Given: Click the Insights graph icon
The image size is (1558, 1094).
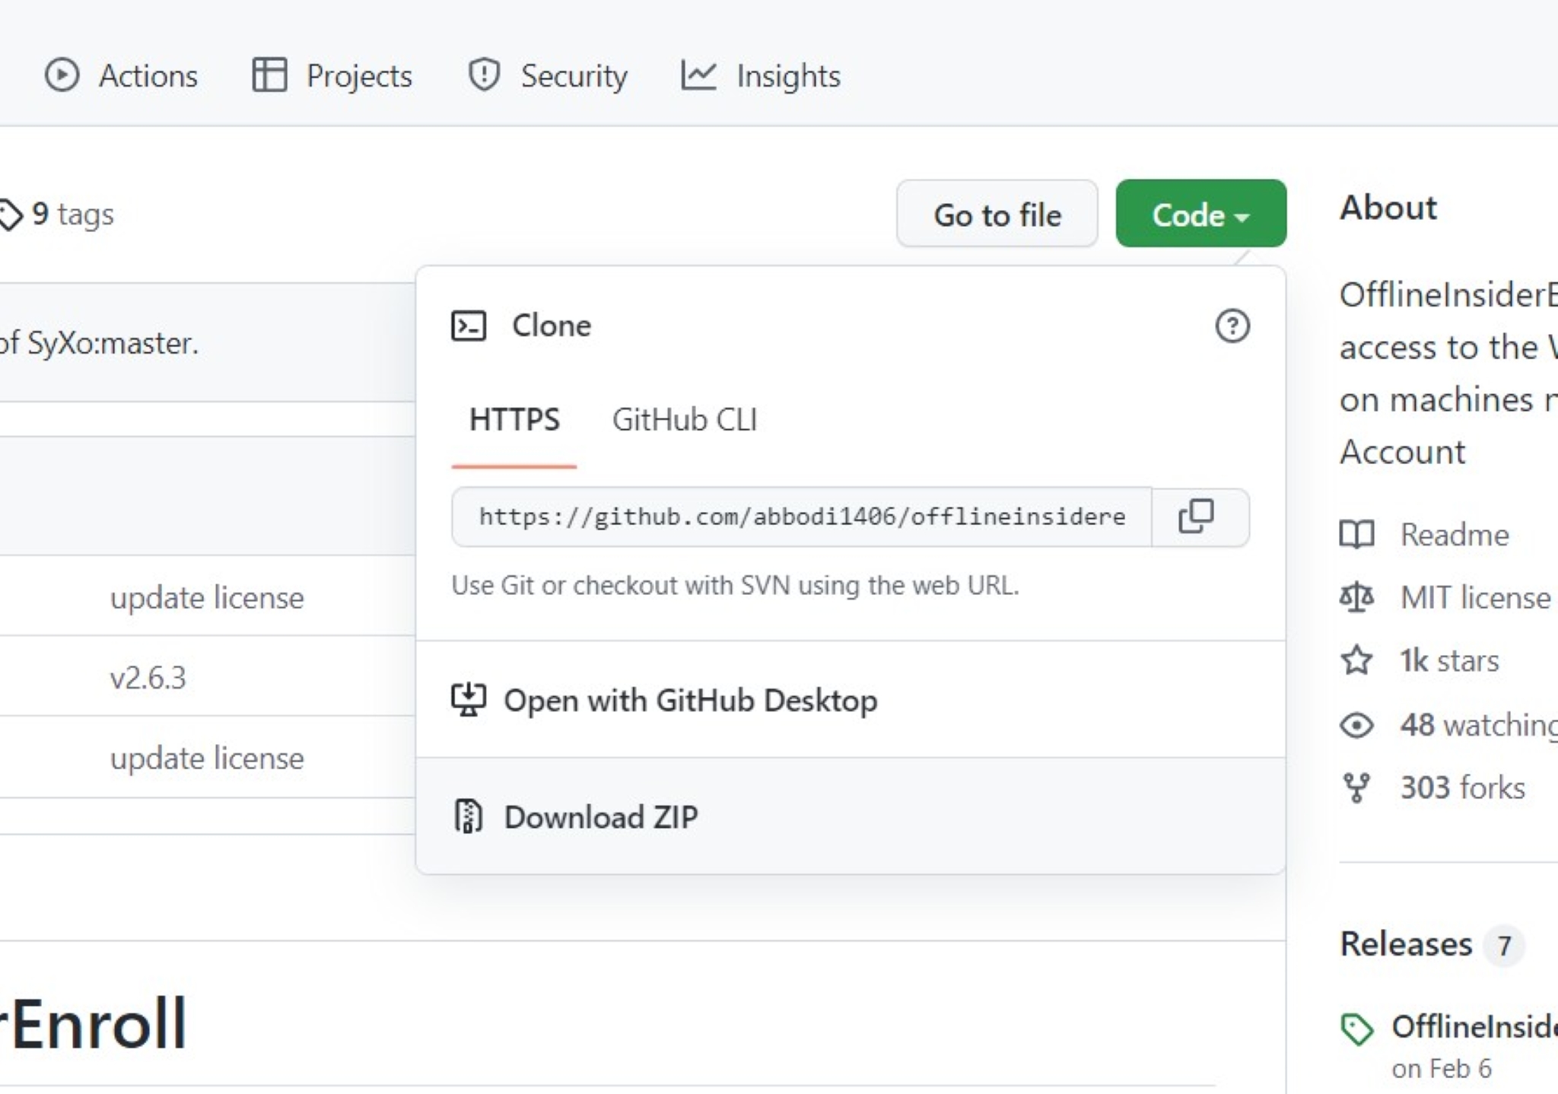Looking at the screenshot, I should click(698, 75).
